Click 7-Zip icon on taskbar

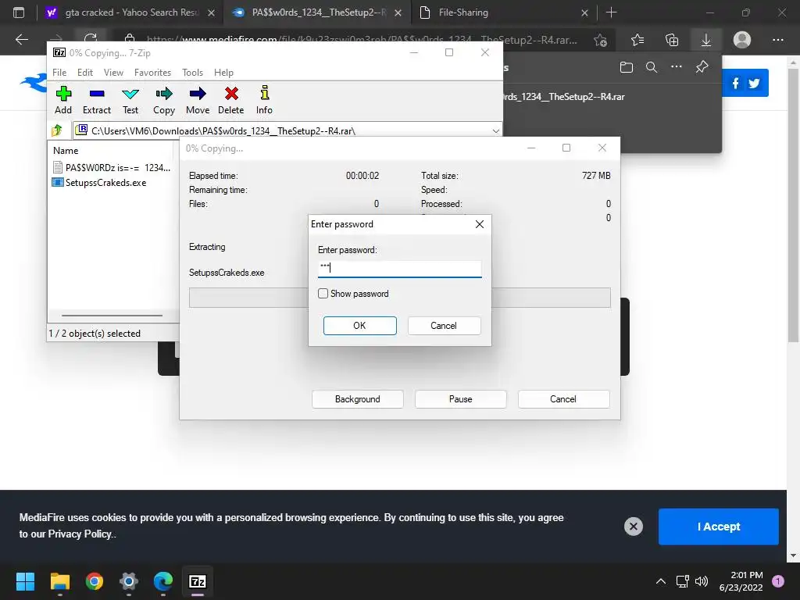coord(198,581)
